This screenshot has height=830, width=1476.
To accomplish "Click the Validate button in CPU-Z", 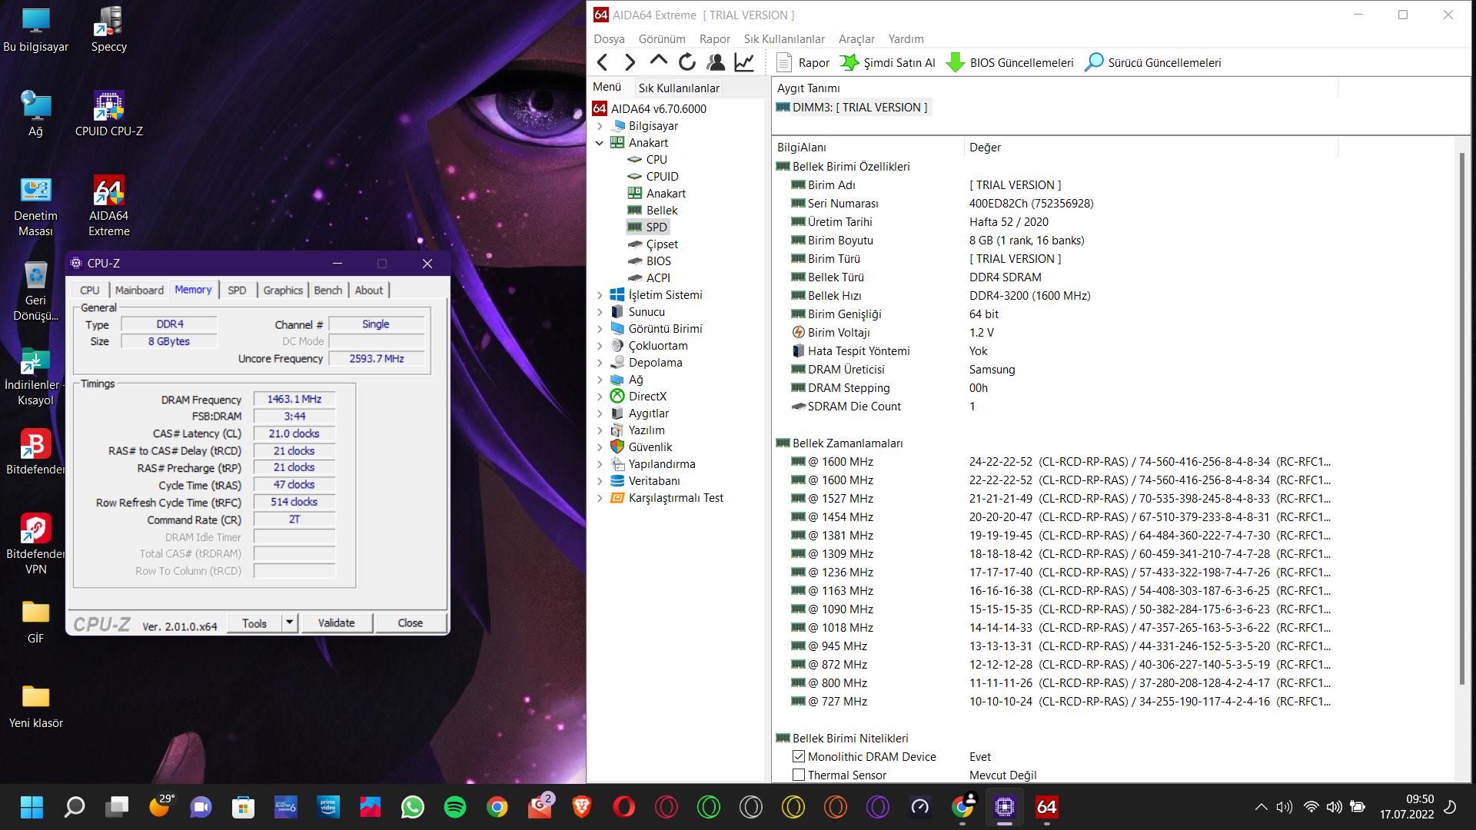I will pyautogui.click(x=336, y=623).
